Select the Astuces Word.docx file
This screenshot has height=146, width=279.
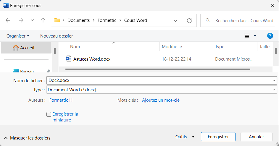tap(92, 59)
